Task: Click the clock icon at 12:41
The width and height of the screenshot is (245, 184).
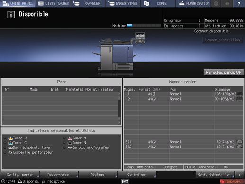Action: click(3, 181)
